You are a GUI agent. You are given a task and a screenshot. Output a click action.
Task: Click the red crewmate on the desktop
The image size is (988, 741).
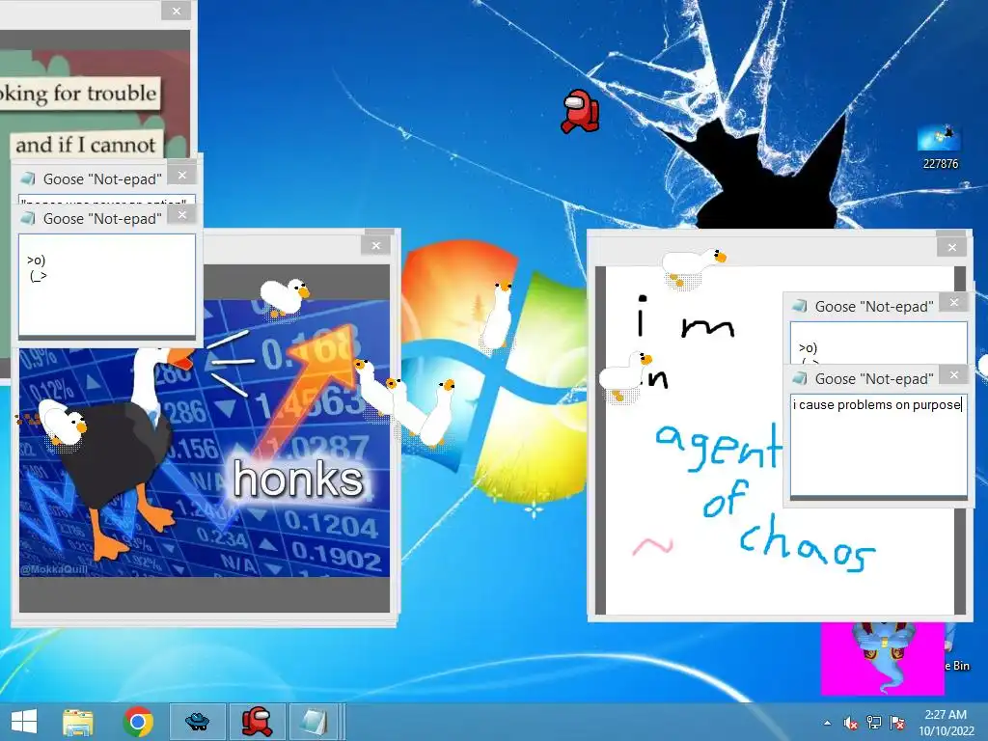pos(580,112)
